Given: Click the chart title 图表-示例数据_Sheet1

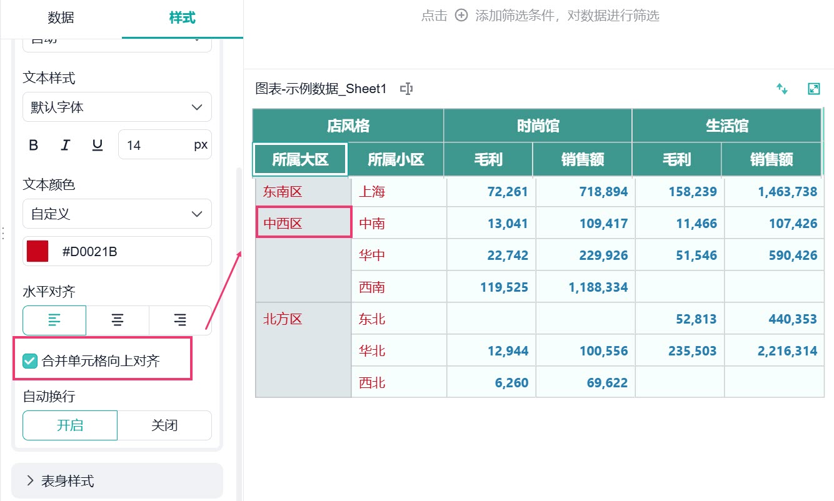Looking at the screenshot, I should point(321,89).
